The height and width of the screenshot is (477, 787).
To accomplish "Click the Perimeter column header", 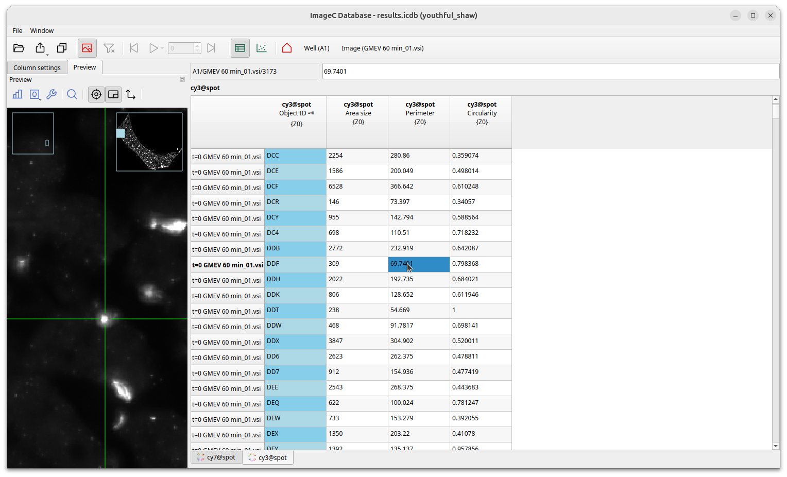I will tap(420, 122).
